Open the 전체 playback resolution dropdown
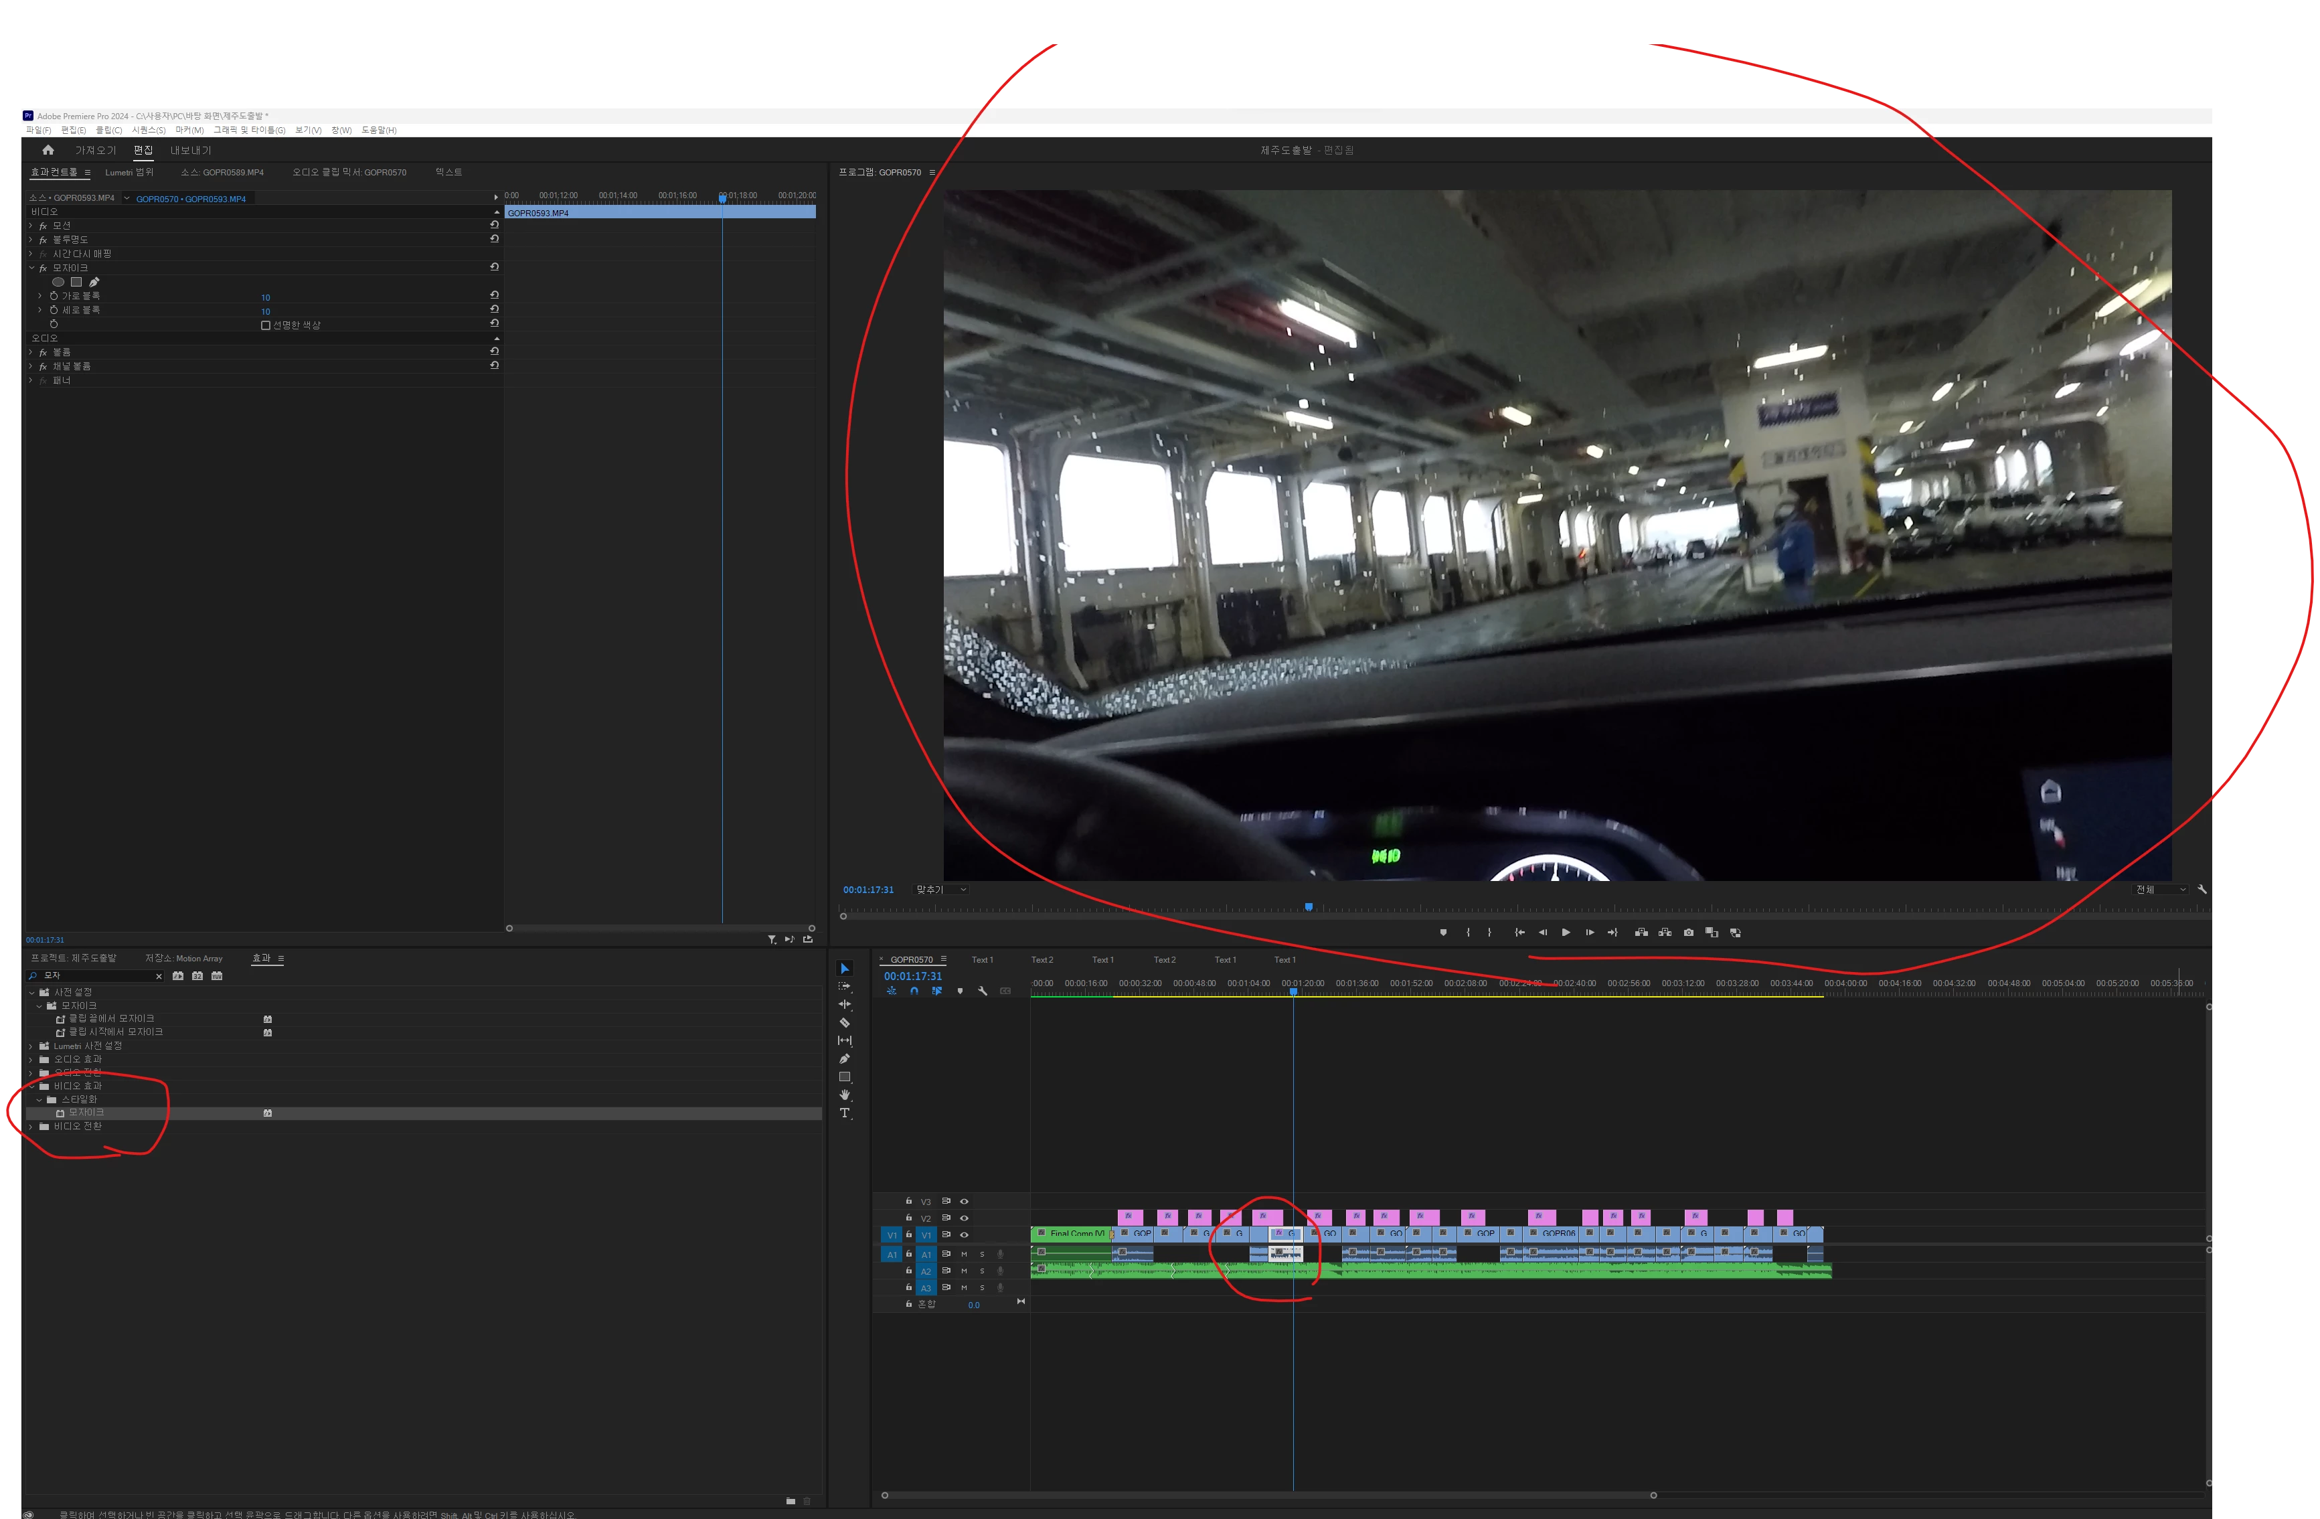 (2161, 889)
